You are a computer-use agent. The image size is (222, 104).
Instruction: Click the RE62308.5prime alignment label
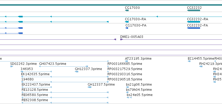pyautogui.click(x=35, y=100)
